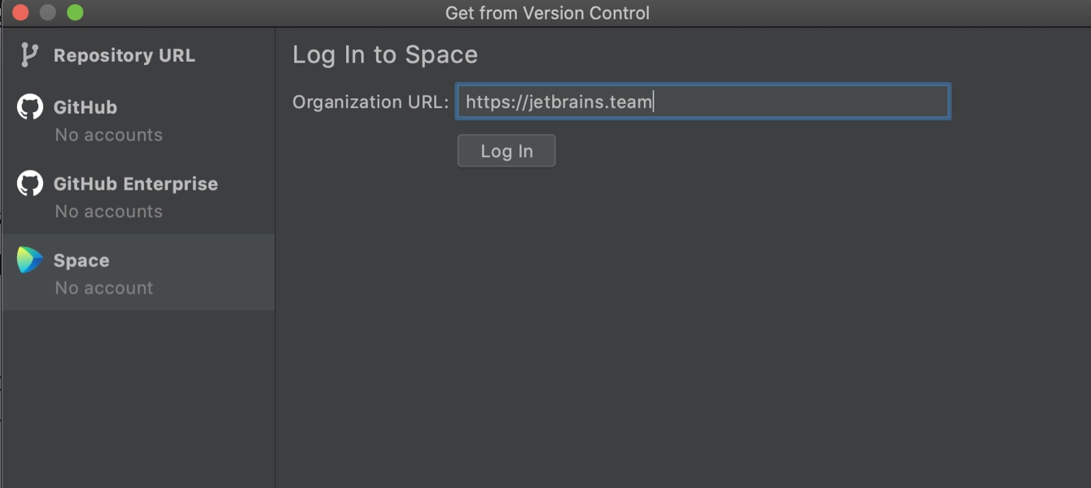The width and height of the screenshot is (1091, 488).
Task: Open the GitHub section label
Action: pos(85,107)
